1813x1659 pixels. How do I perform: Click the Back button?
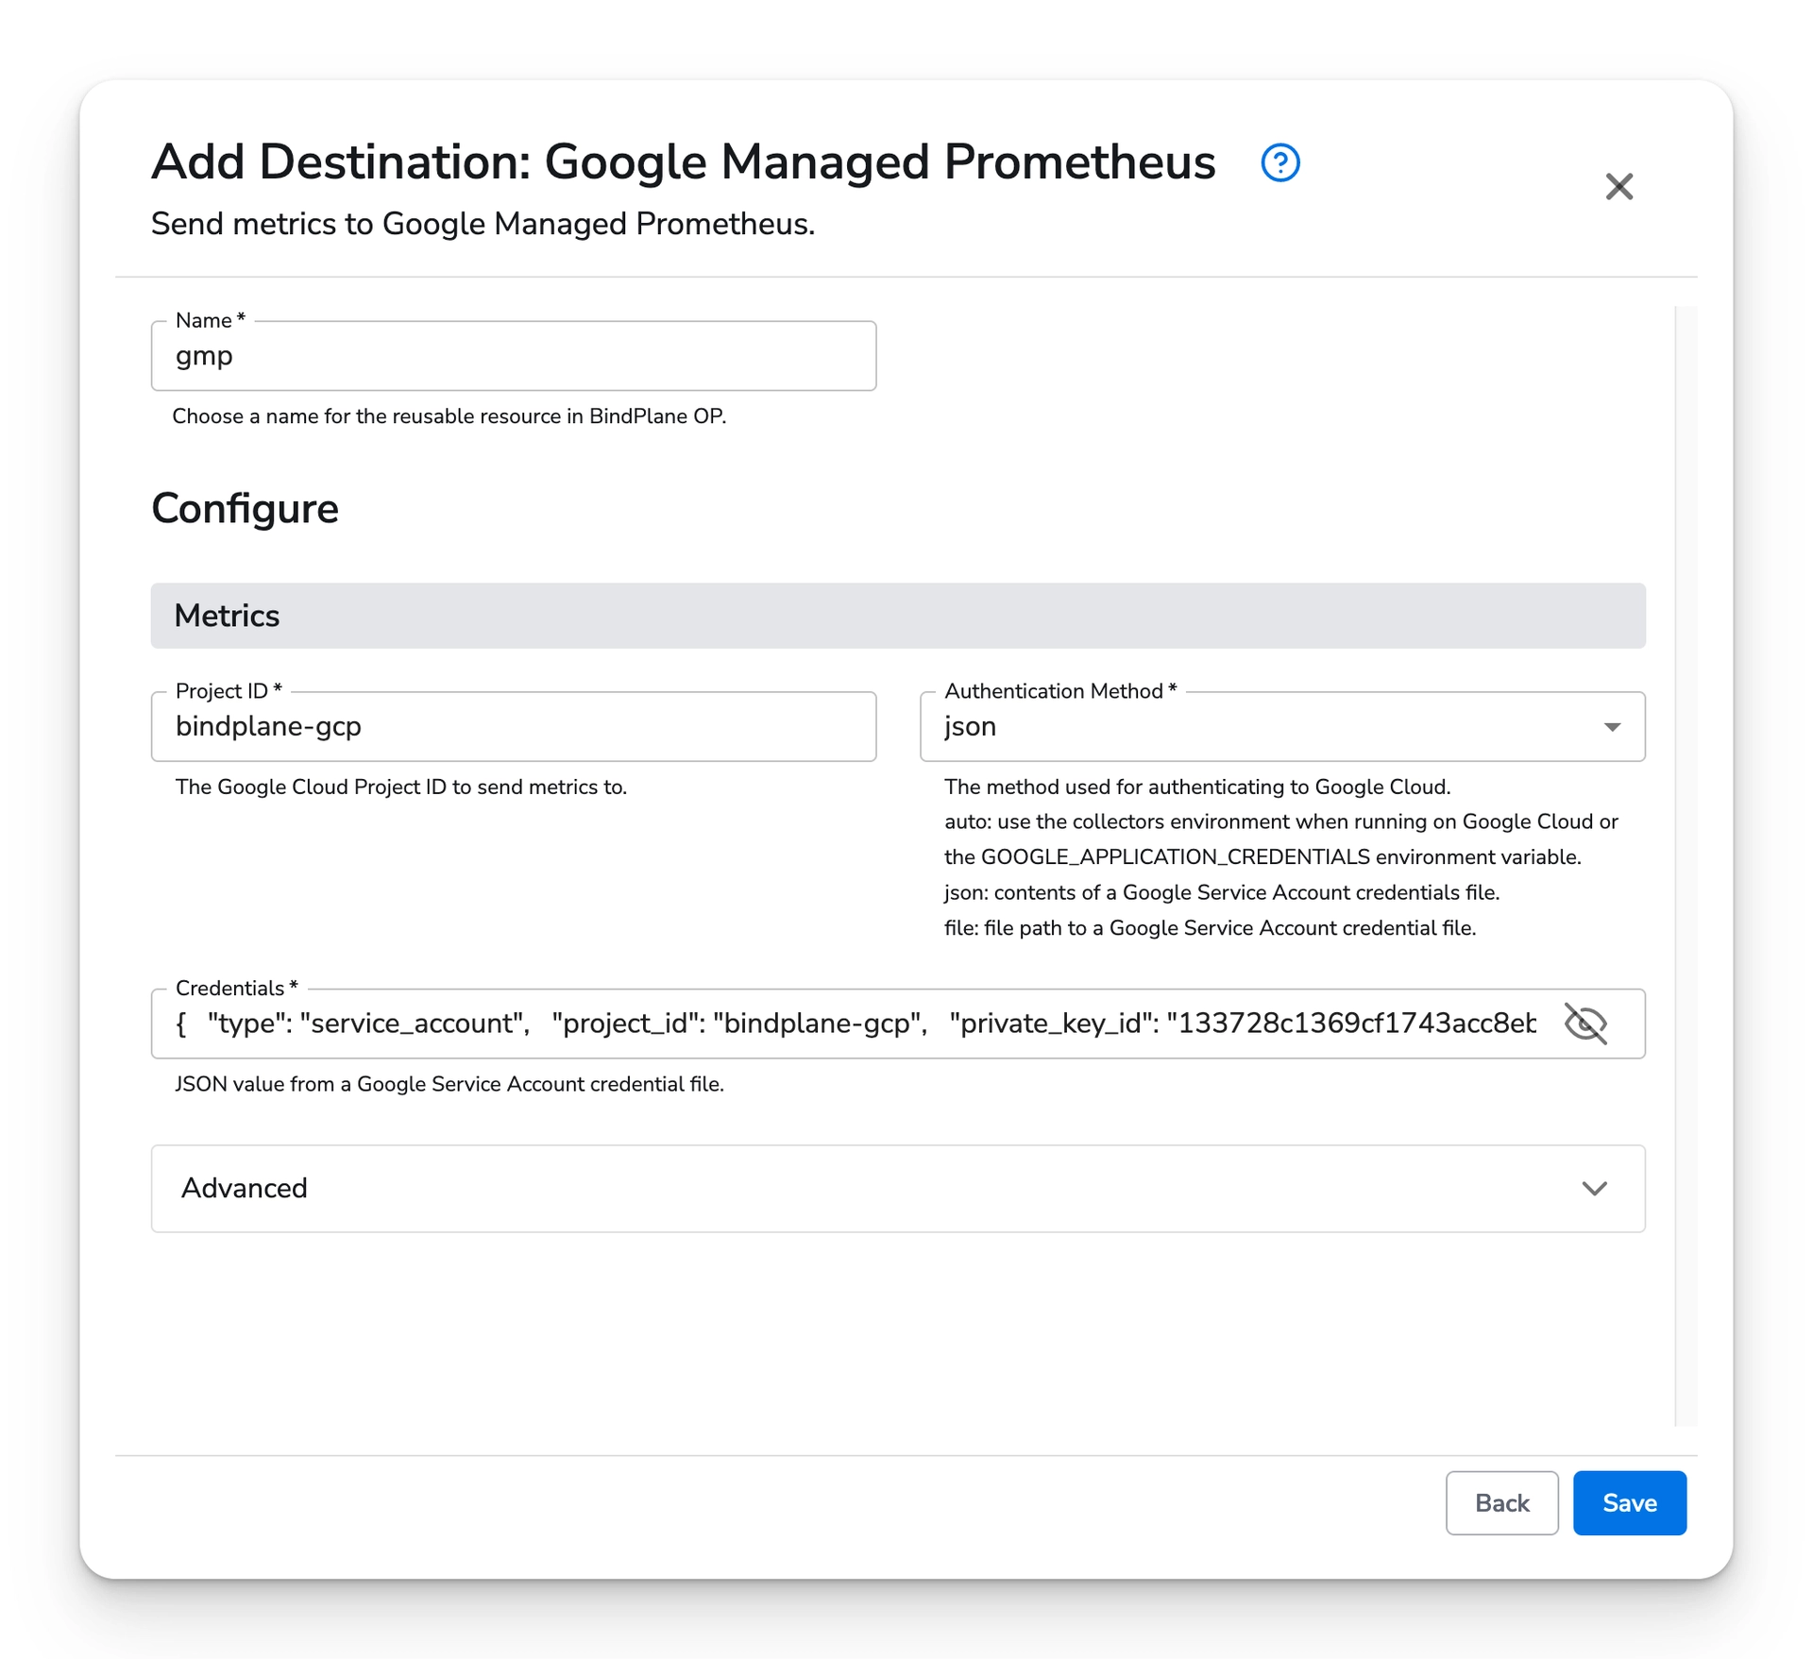pyautogui.click(x=1501, y=1502)
